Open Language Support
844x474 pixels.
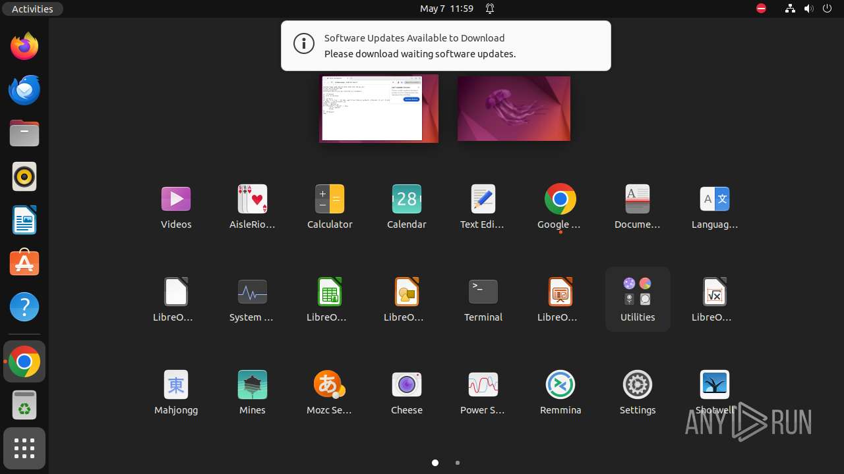tap(715, 207)
